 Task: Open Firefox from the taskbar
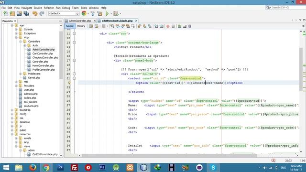coord(33,168)
